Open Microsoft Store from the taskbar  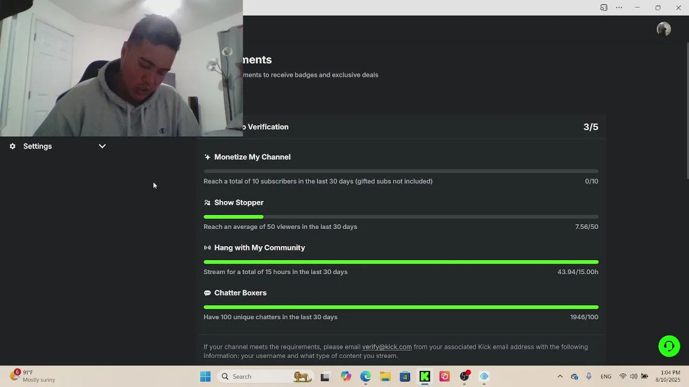tap(405, 377)
